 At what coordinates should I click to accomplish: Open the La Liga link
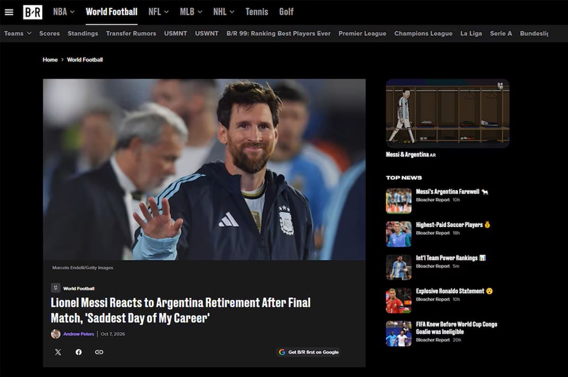pyautogui.click(x=471, y=34)
